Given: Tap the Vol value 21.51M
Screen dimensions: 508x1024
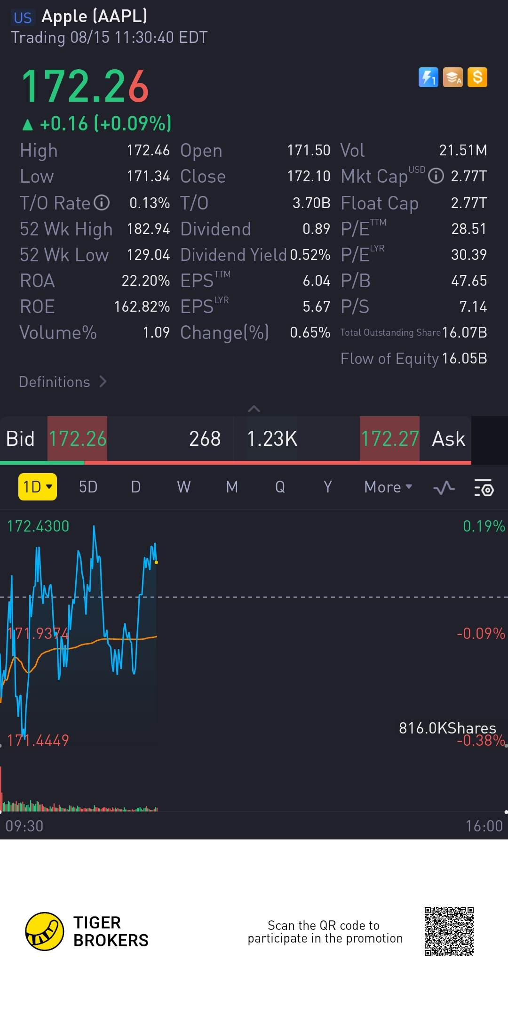Looking at the screenshot, I should 463,150.
